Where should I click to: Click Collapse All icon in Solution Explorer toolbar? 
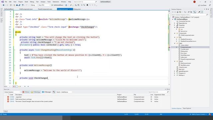click(189, 12)
